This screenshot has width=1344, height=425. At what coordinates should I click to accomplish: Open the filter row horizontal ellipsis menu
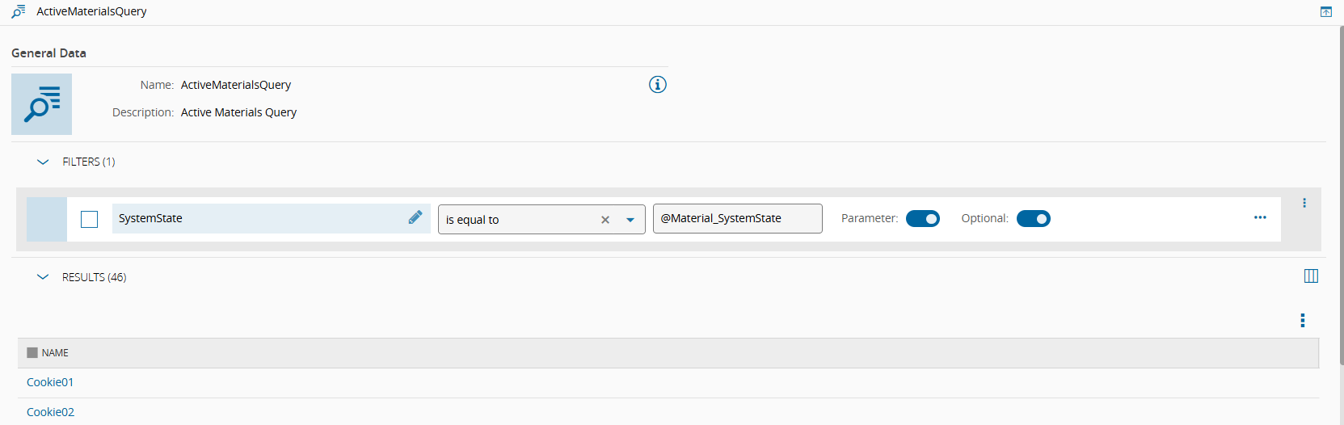tap(1260, 217)
